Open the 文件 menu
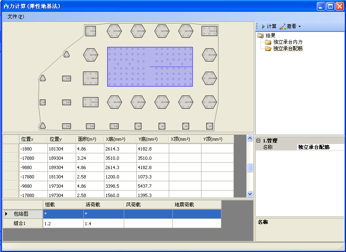346x252 pixels. [15, 17]
